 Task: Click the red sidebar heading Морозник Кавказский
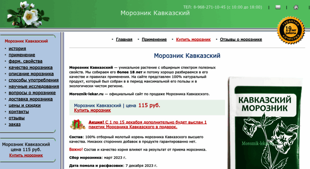click(26, 41)
